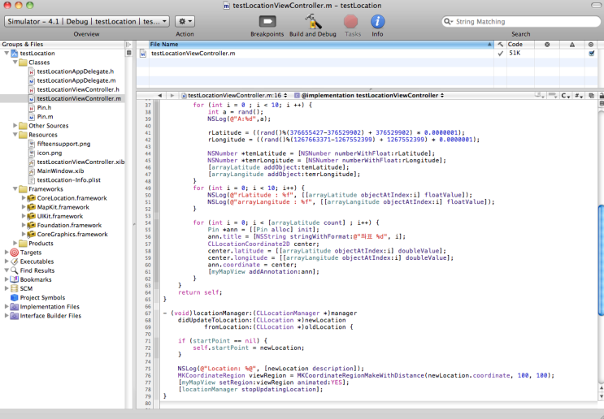Click the build hammer column header
This screenshot has width=604, height=419.
tap(500, 44)
